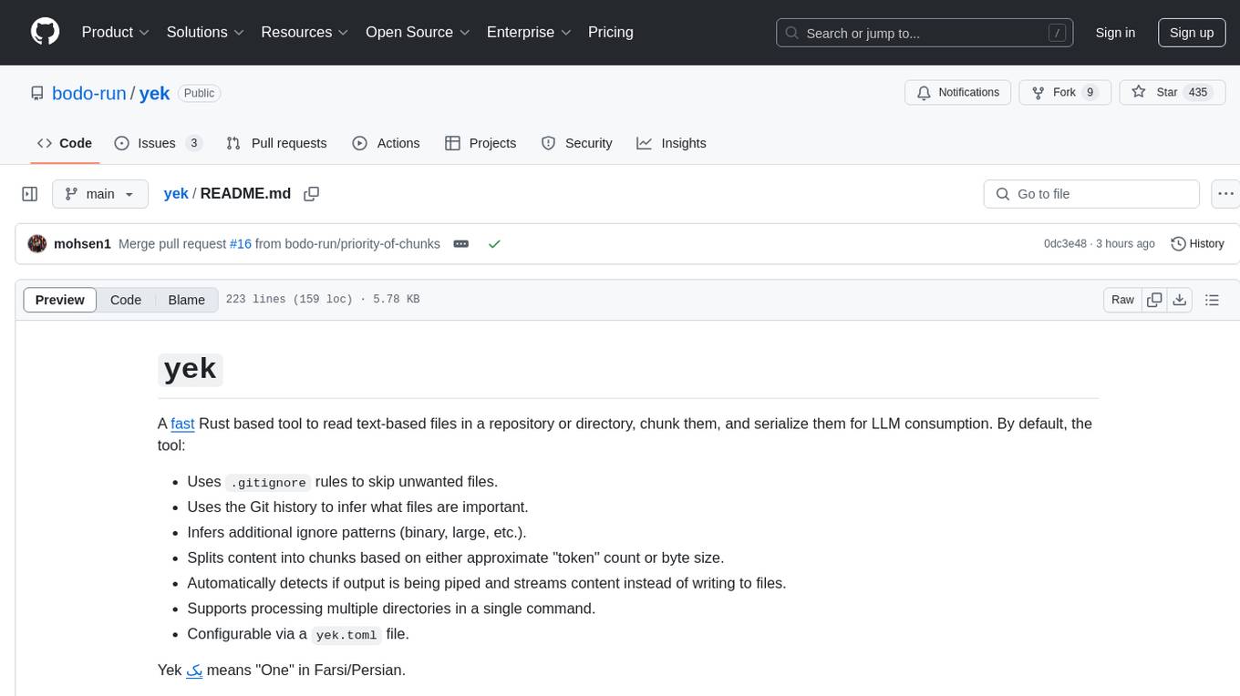This screenshot has height=696, width=1240.
Task: Follow the "fast" link in the description
Action: click(182, 424)
